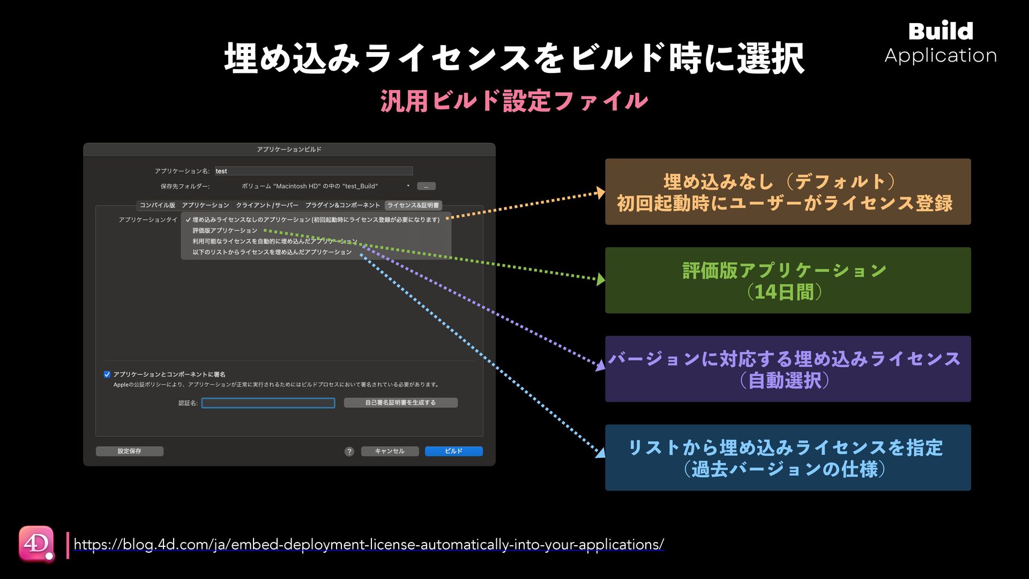Select 以下のリストからライセンスを埋め込んだ option
This screenshot has width=1029, height=579.
[272, 252]
